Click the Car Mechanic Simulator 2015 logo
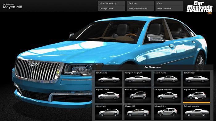This screenshot has width=216, height=121. (x=199, y=7)
